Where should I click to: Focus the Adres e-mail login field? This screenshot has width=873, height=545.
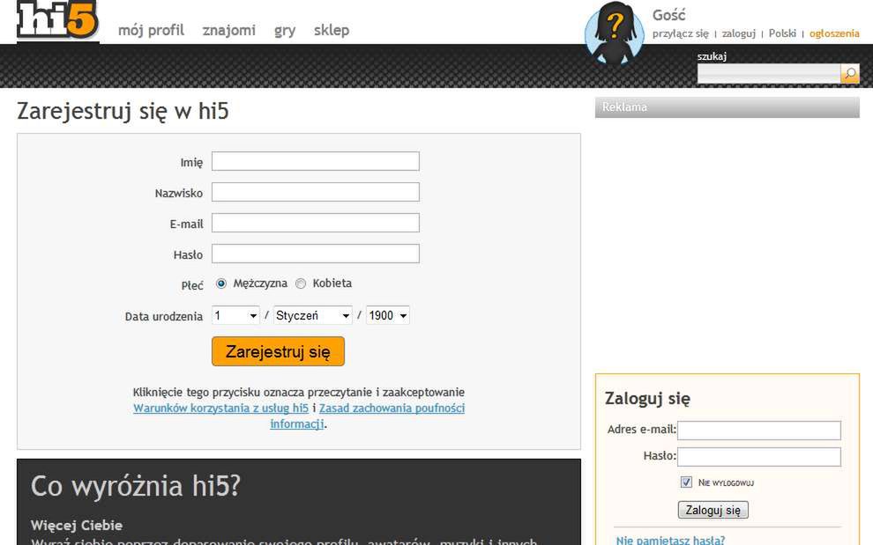pos(759,431)
